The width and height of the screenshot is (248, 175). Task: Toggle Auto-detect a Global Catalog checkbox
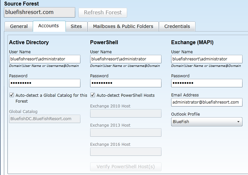(12, 95)
